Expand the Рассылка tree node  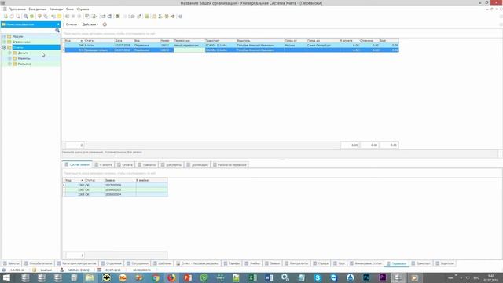9,64
